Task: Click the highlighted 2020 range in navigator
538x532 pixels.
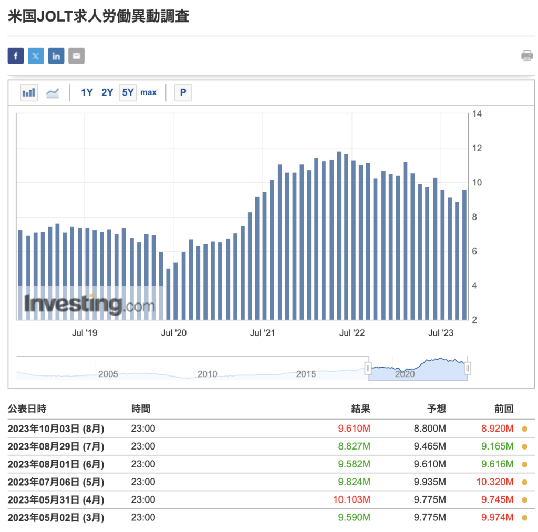Action: 418,369
